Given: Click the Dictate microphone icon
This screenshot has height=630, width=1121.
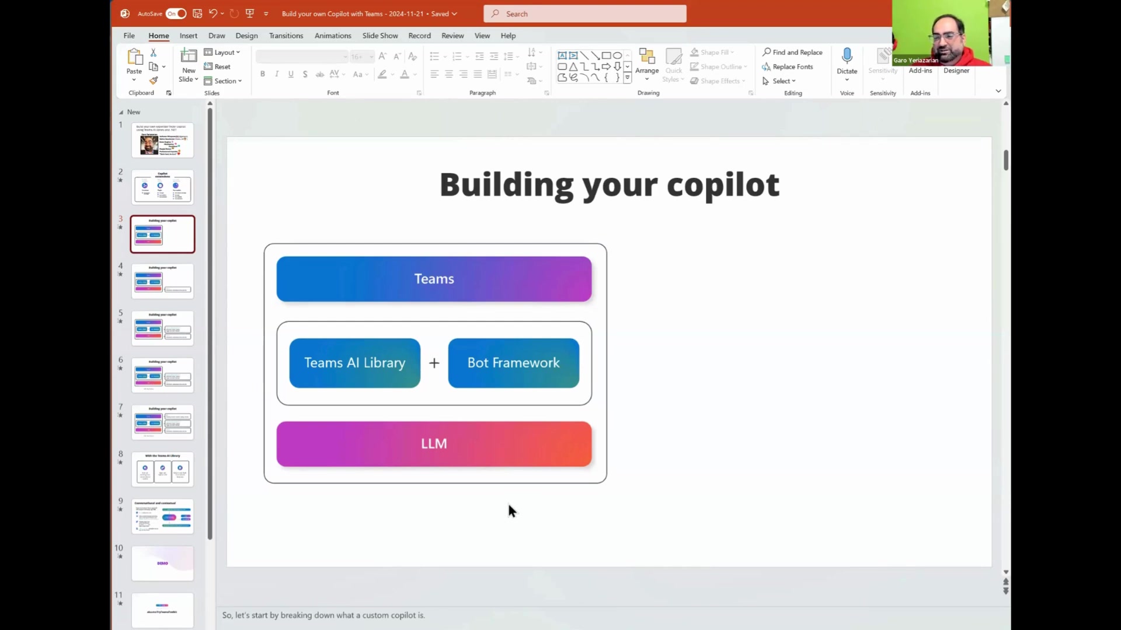Looking at the screenshot, I should point(847,56).
